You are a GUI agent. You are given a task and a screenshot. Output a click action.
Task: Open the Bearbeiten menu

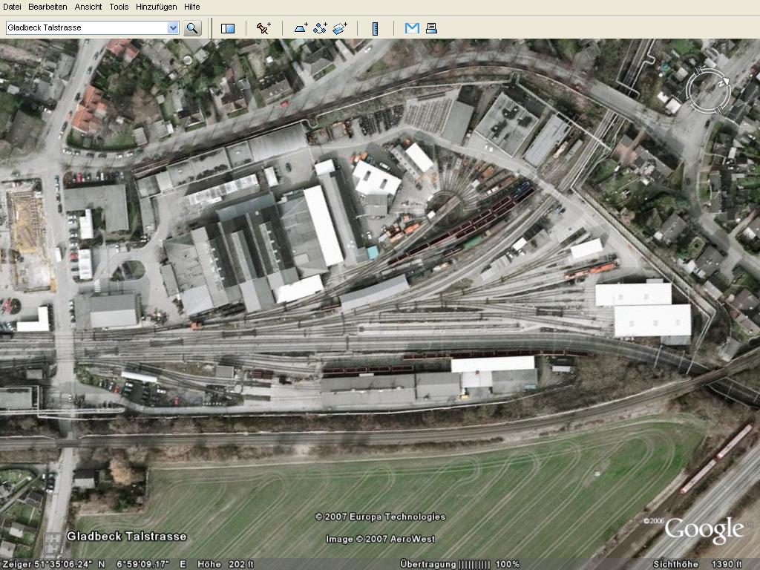47,7
